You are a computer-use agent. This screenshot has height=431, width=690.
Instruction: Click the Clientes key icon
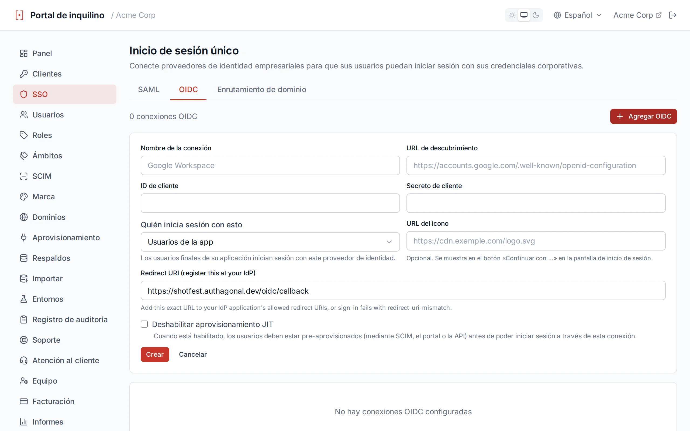click(x=24, y=74)
